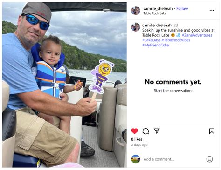View the Table Rock Lake location page
The height and width of the screenshot is (170, 221).
click(x=155, y=13)
